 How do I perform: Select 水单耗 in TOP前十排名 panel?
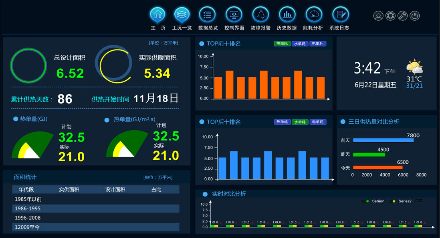(300, 44)
